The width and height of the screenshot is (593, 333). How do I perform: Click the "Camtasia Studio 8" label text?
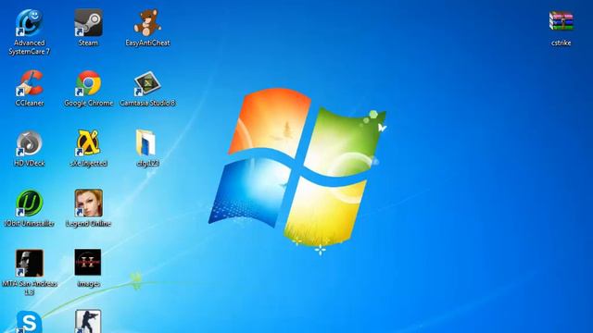pos(147,103)
